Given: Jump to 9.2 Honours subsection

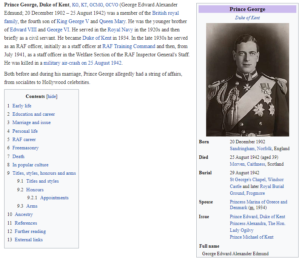Looking at the screenshot, I should pos(35,190).
